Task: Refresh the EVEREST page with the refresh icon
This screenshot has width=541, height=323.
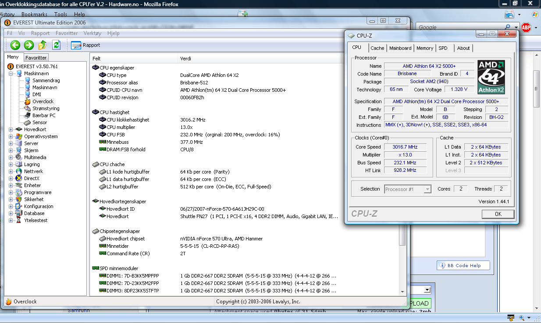Action: 56,45
